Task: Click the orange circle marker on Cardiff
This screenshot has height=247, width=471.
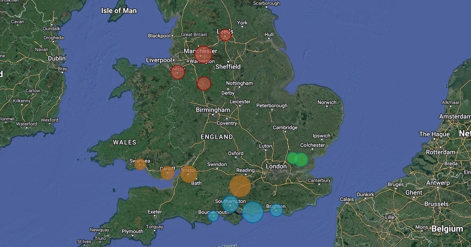Action: (x=168, y=173)
